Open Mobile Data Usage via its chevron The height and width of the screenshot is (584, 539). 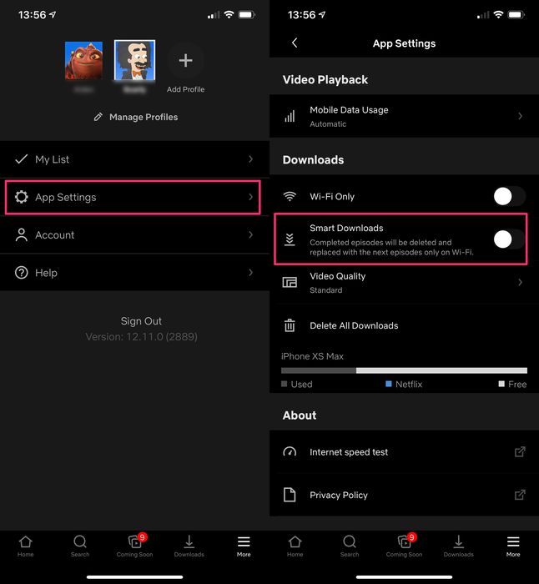coord(521,116)
